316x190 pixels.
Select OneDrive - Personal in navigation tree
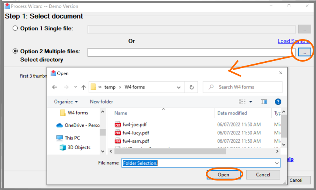pyautogui.click(x=78, y=125)
